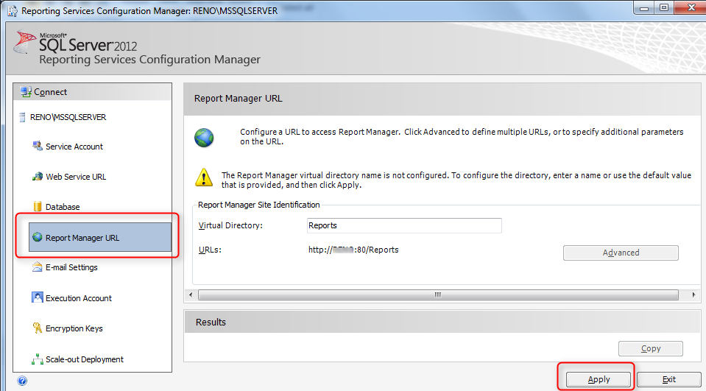The width and height of the screenshot is (706, 391).
Task: Click the Database cylinder icon
Action: point(38,206)
